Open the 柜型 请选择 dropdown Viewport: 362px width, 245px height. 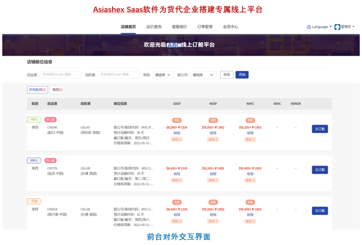pos(163,75)
